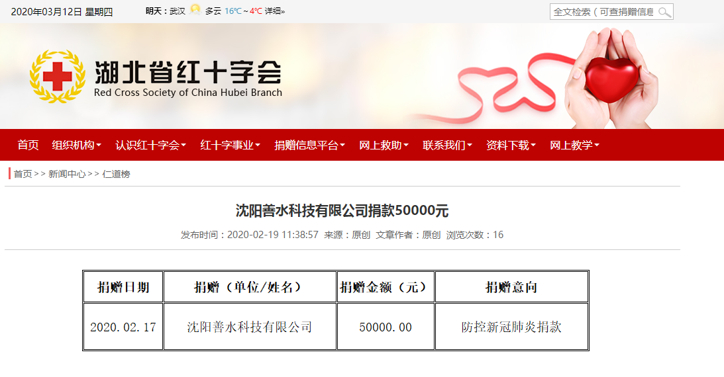Navigate to 新闻中心 in the breadcrumb
The image size is (724, 377).
coord(67,174)
